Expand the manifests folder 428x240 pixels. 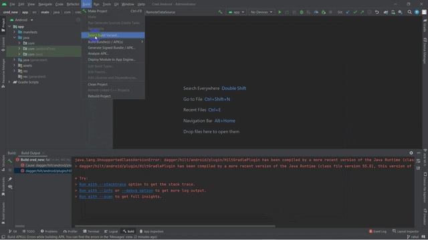[15, 32]
